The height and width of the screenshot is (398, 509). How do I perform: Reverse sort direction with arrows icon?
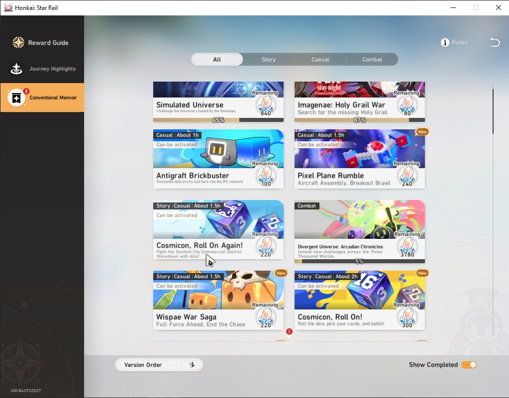(192, 365)
